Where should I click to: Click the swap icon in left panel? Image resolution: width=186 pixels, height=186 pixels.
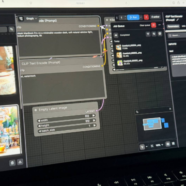click(11, 29)
